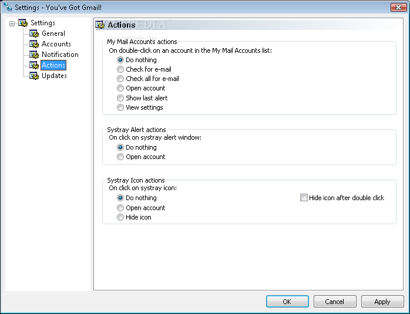Open the Notification settings page

[60, 55]
